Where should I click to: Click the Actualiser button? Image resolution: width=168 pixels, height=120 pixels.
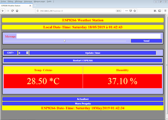[83, 99]
